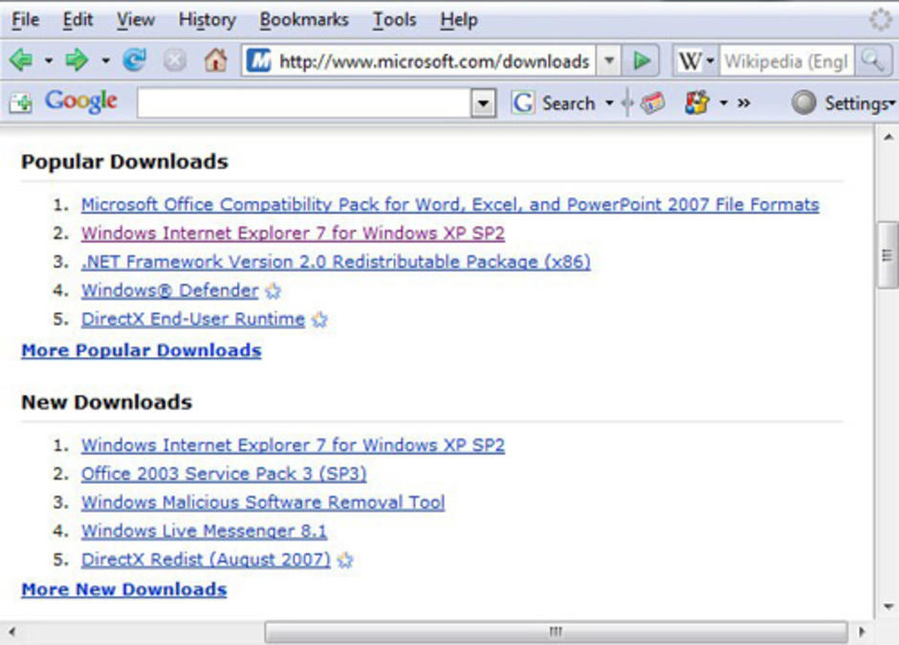
Task: Click into the Google toolbar search box
Action: point(304,104)
